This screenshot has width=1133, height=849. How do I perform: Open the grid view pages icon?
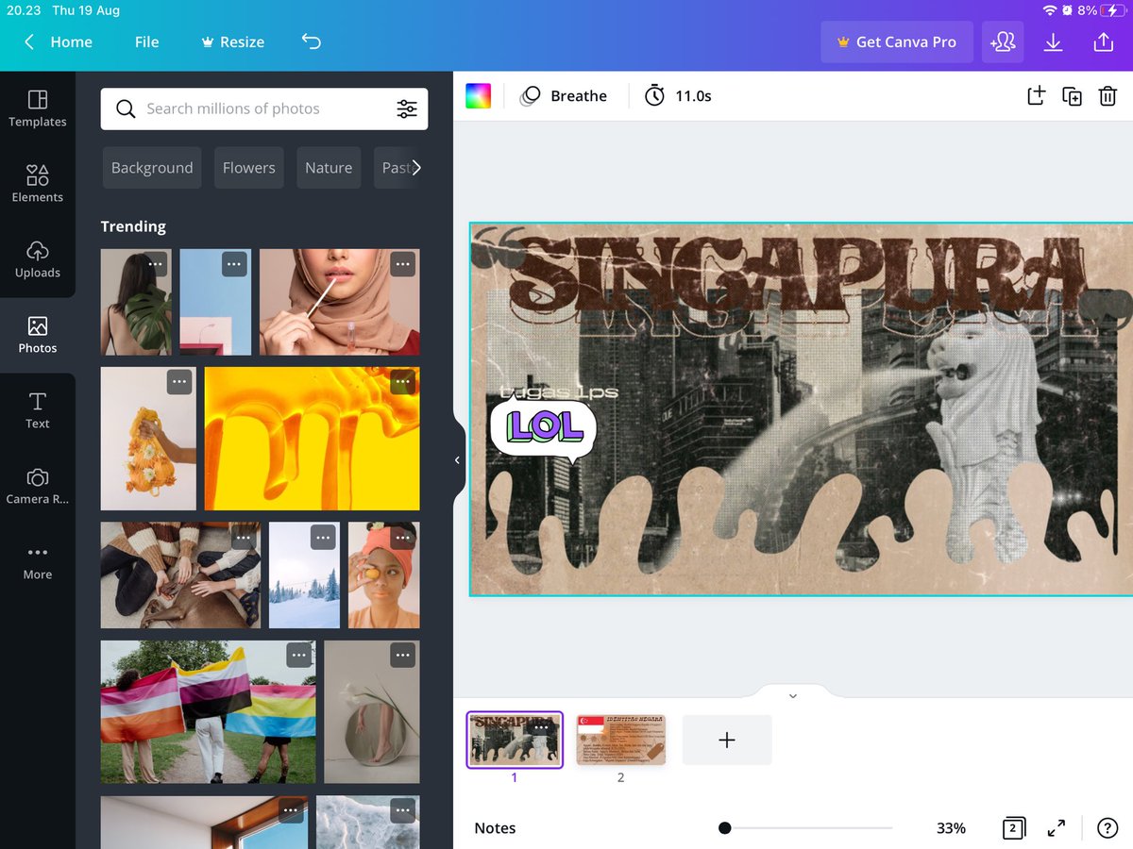click(1013, 828)
